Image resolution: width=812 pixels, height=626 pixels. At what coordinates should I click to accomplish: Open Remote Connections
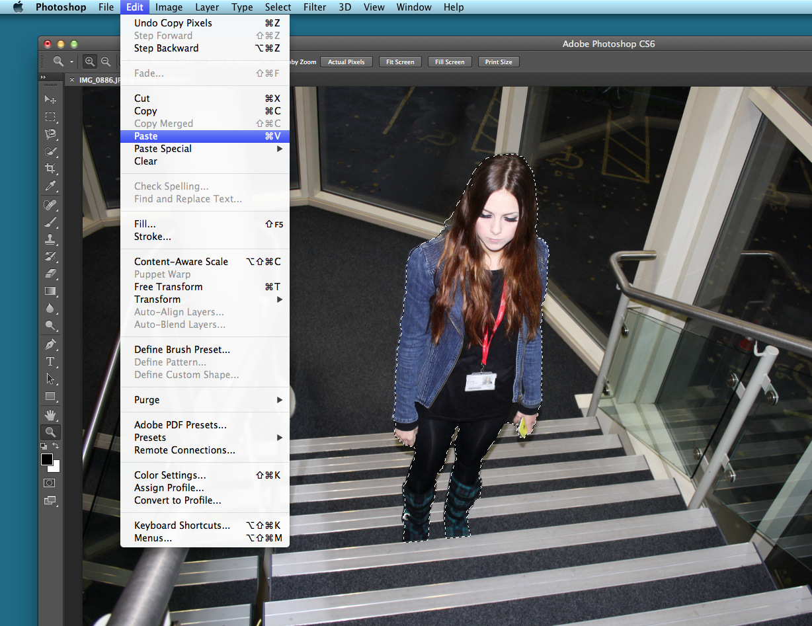click(205, 450)
